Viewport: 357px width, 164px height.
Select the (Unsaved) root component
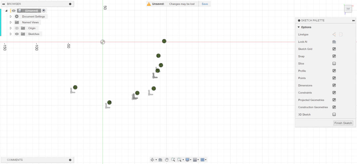click(31, 11)
